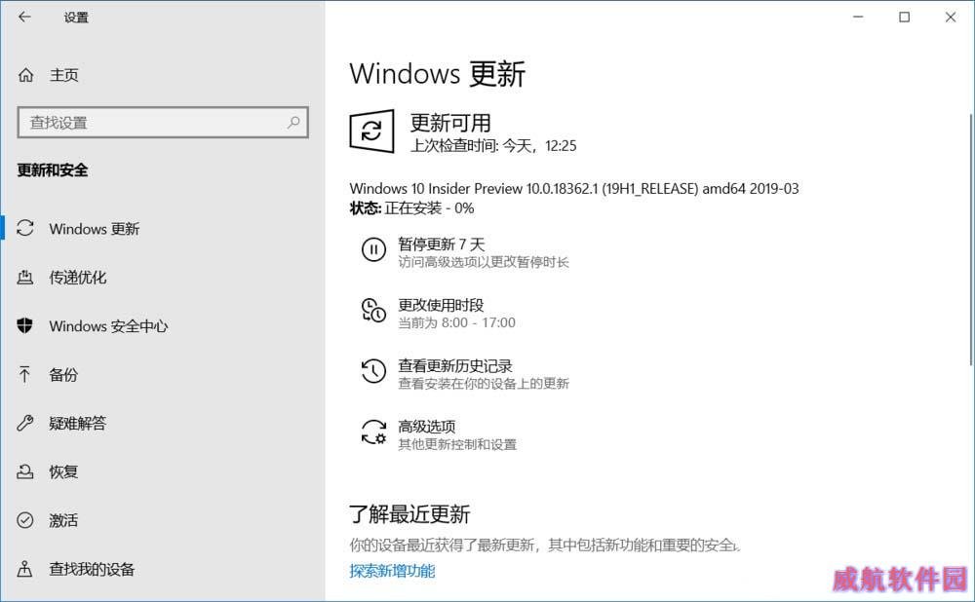Click the sync icon beside Windows 更新
The image size is (975, 602).
(25, 228)
